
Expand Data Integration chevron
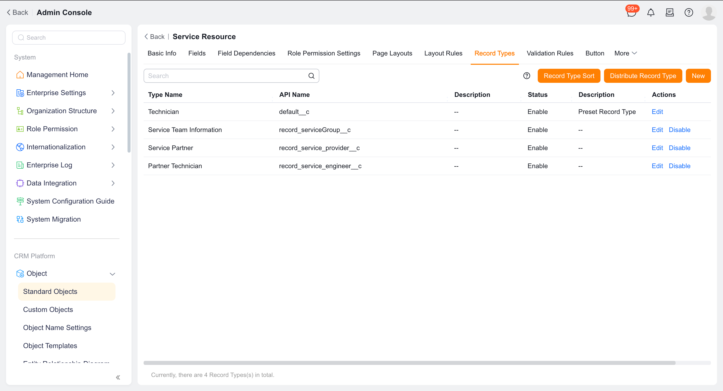click(113, 183)
